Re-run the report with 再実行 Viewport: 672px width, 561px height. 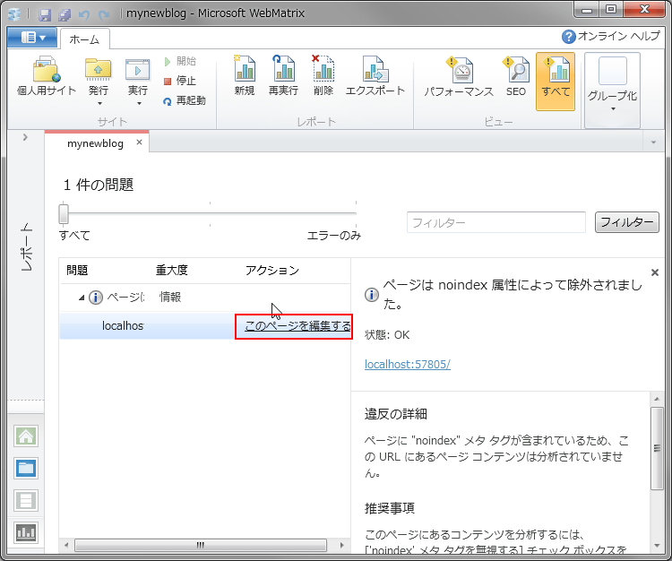[x=283, y=76]
